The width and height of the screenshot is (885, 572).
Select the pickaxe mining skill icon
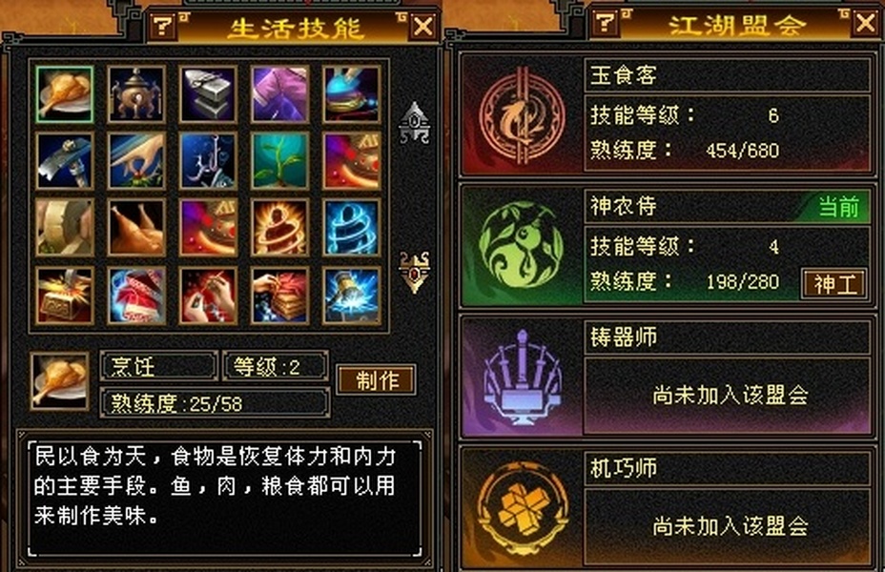pos(64,161)
